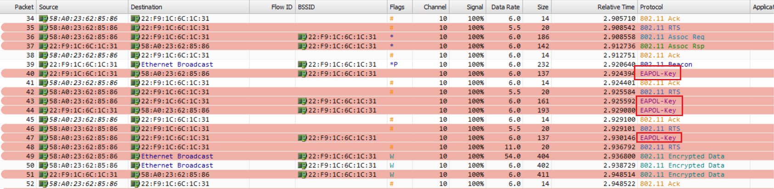Click the destination icon in packet 49

[135, 156]
